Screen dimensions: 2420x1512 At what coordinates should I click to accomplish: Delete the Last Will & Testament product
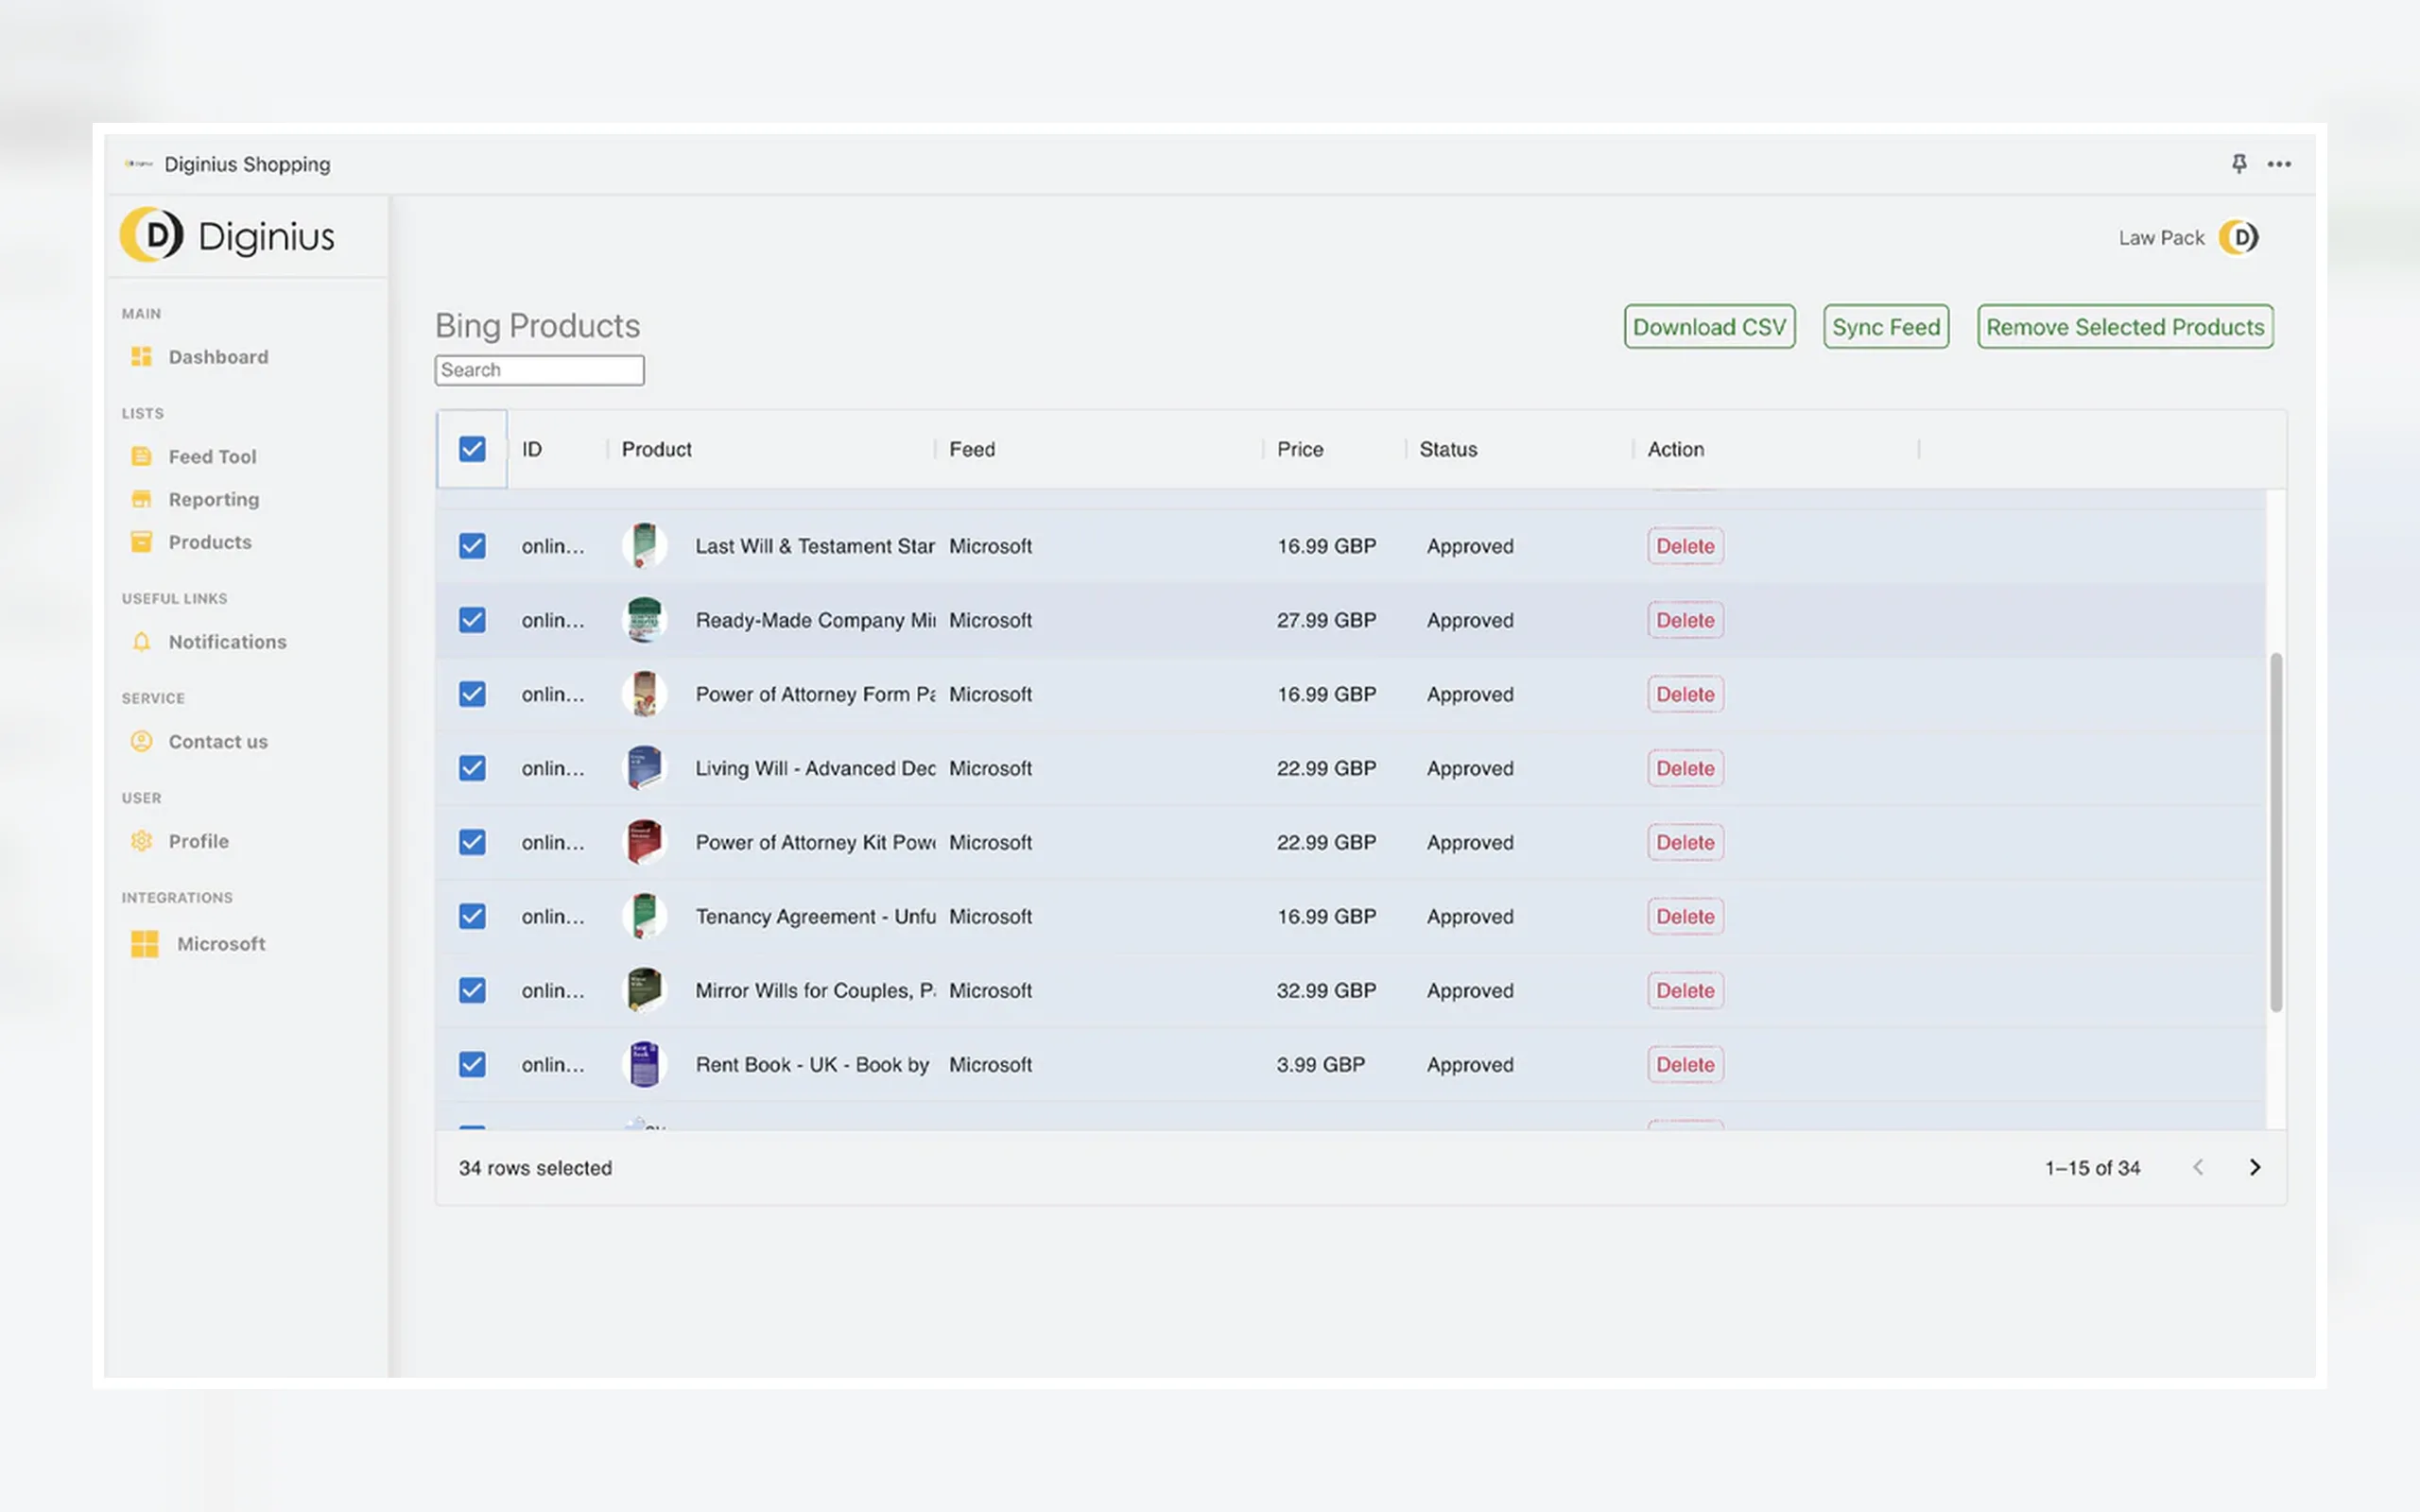coord(1685,546)
